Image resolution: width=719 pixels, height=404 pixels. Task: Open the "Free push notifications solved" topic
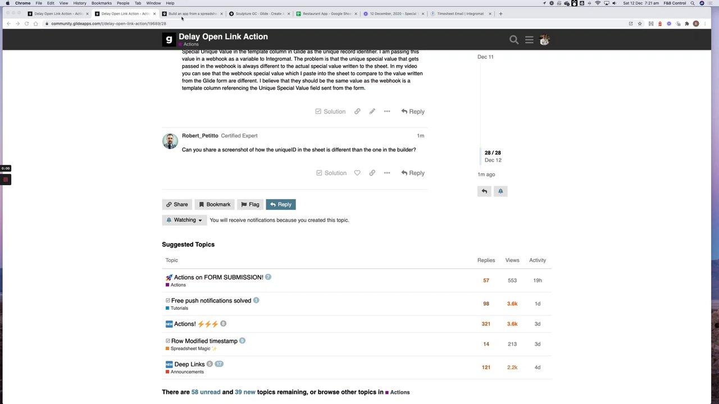[x=211, y=301]
